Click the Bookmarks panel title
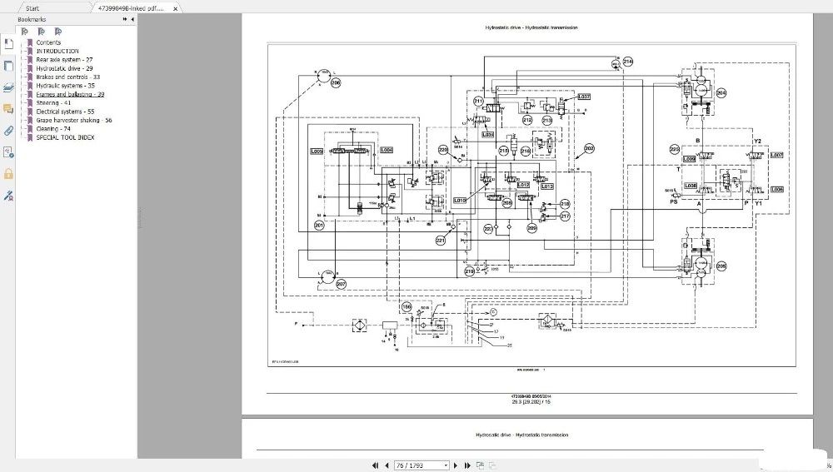The height and width of the screenshot is (472, 833). coord(32,19)
